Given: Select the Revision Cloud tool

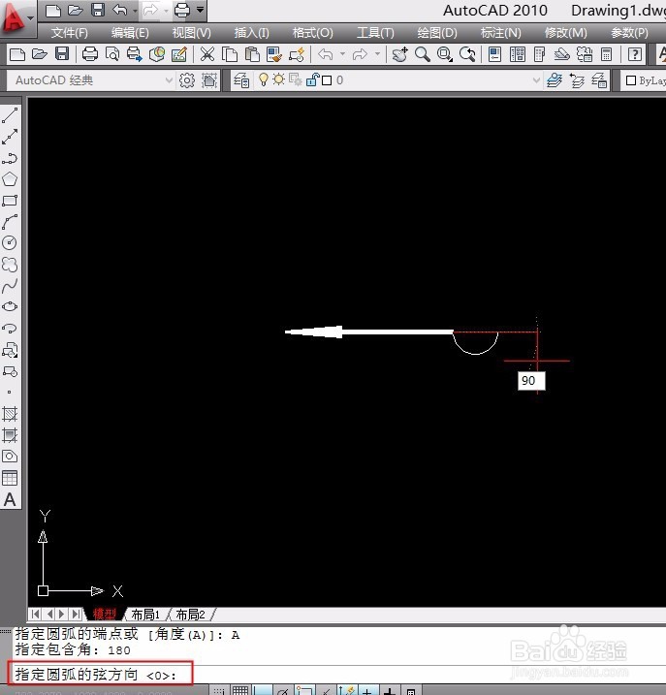Looking at the screenshot, I should point(10,265).
